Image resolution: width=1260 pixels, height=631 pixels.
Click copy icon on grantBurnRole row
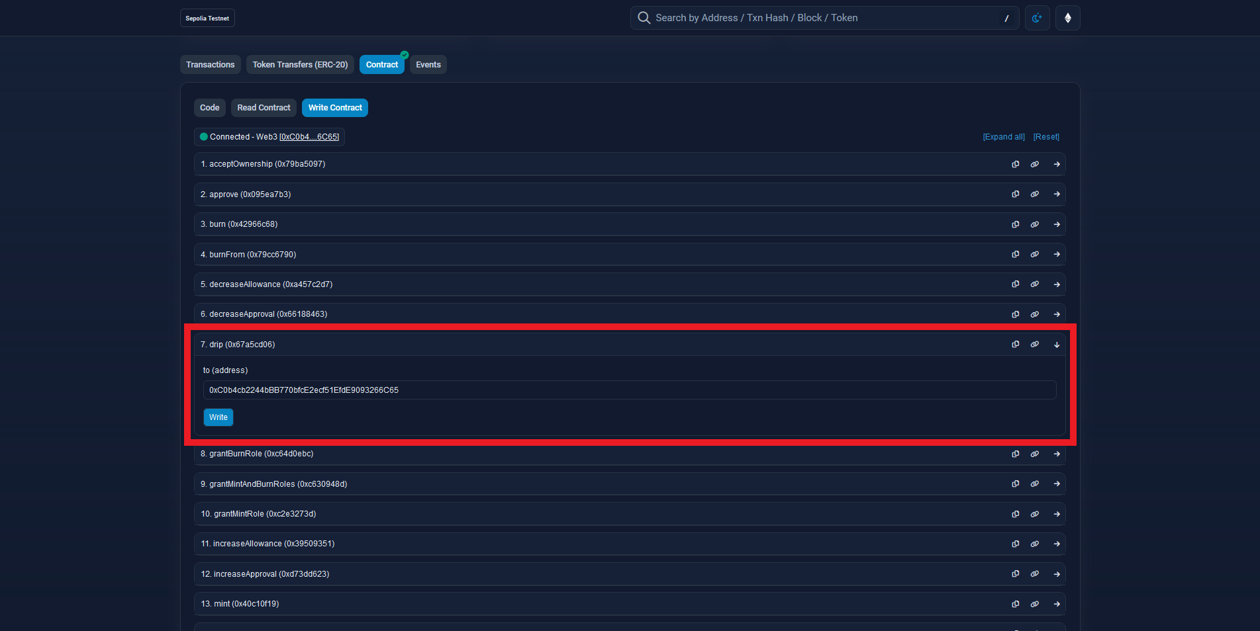(x=1015, y=454)
